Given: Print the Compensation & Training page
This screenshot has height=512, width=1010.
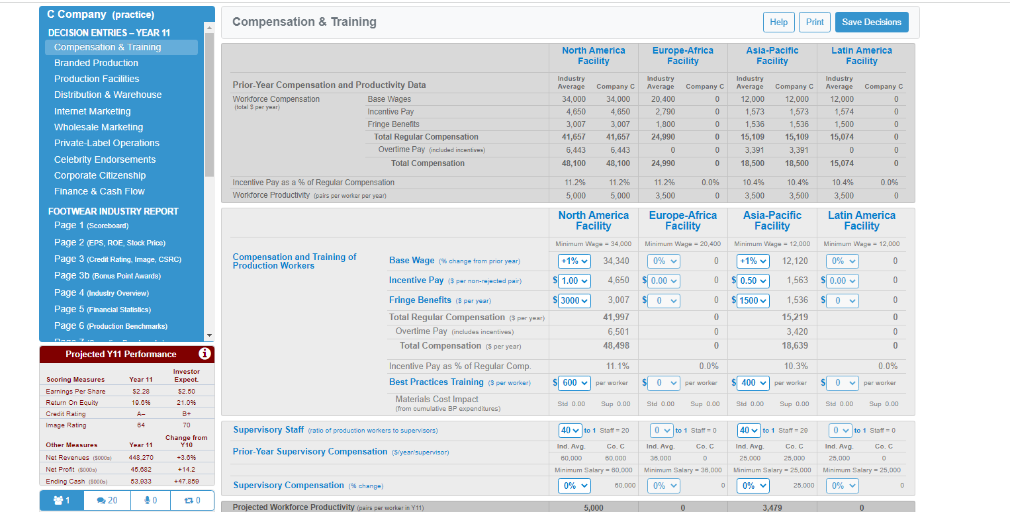Looking at the screenshot, I should (x=815, y=22).
